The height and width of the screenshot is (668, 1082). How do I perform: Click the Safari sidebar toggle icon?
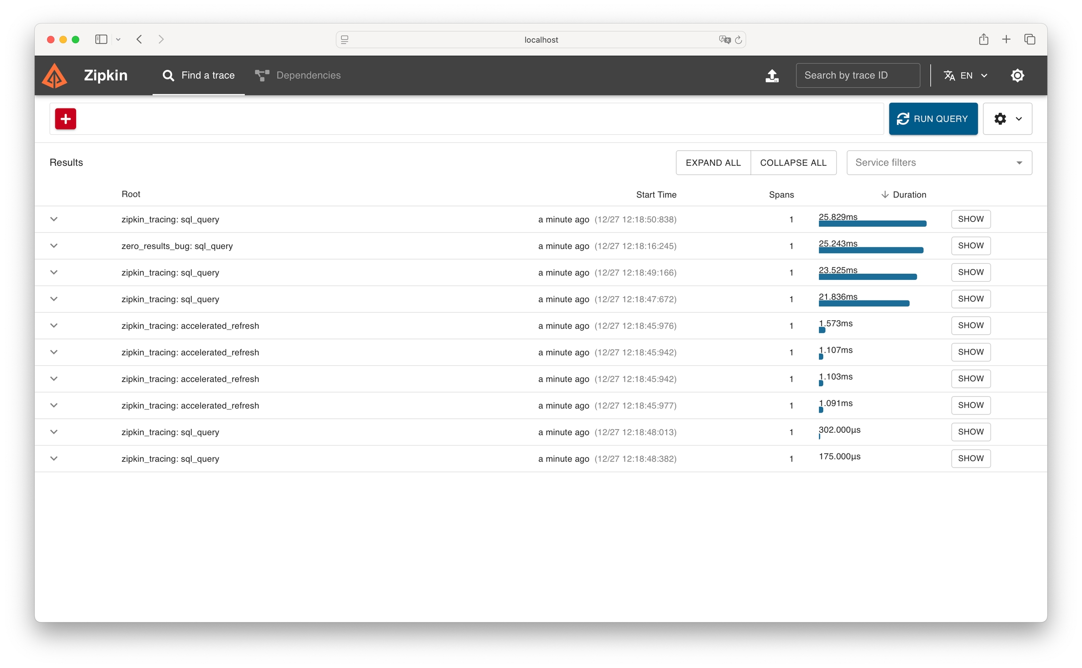click(101, 39)
